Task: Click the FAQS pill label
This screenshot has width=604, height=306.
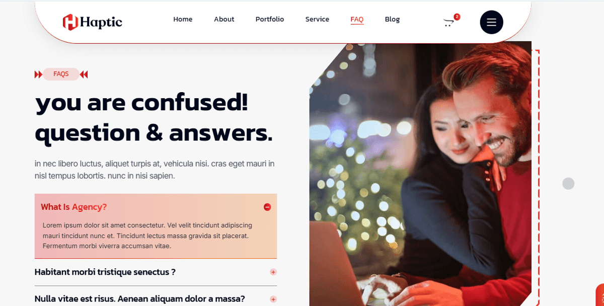Action: [61, 74]
